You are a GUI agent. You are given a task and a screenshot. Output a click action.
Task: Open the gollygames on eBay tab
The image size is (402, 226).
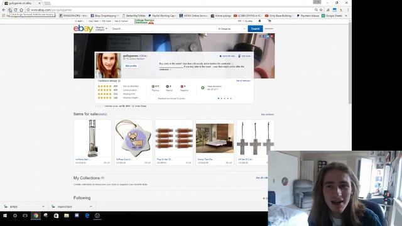23,3
